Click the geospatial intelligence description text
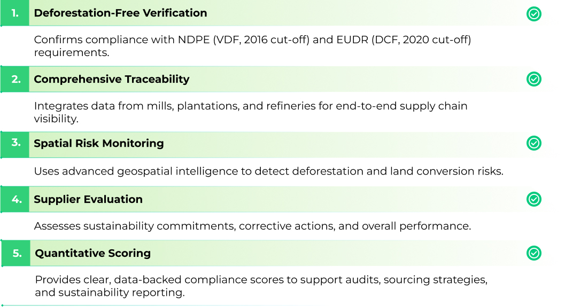The image size is (565, 307). [x=268, y=171]
